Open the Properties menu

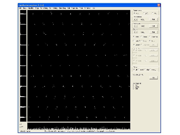click(74, 8)
